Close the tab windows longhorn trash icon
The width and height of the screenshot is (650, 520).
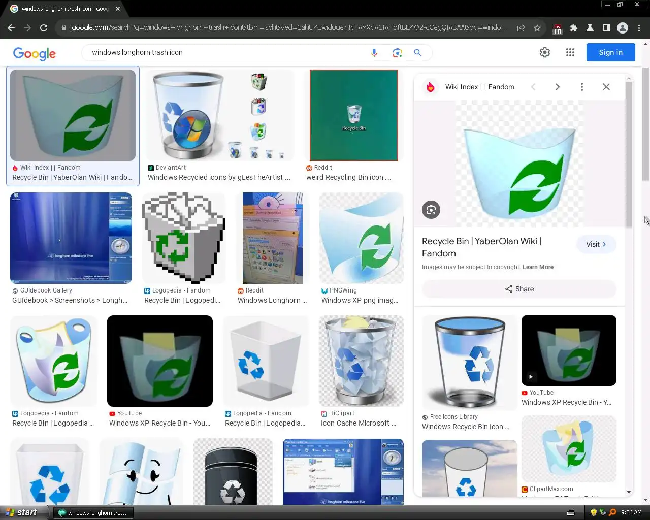click(x=118, y=9)
